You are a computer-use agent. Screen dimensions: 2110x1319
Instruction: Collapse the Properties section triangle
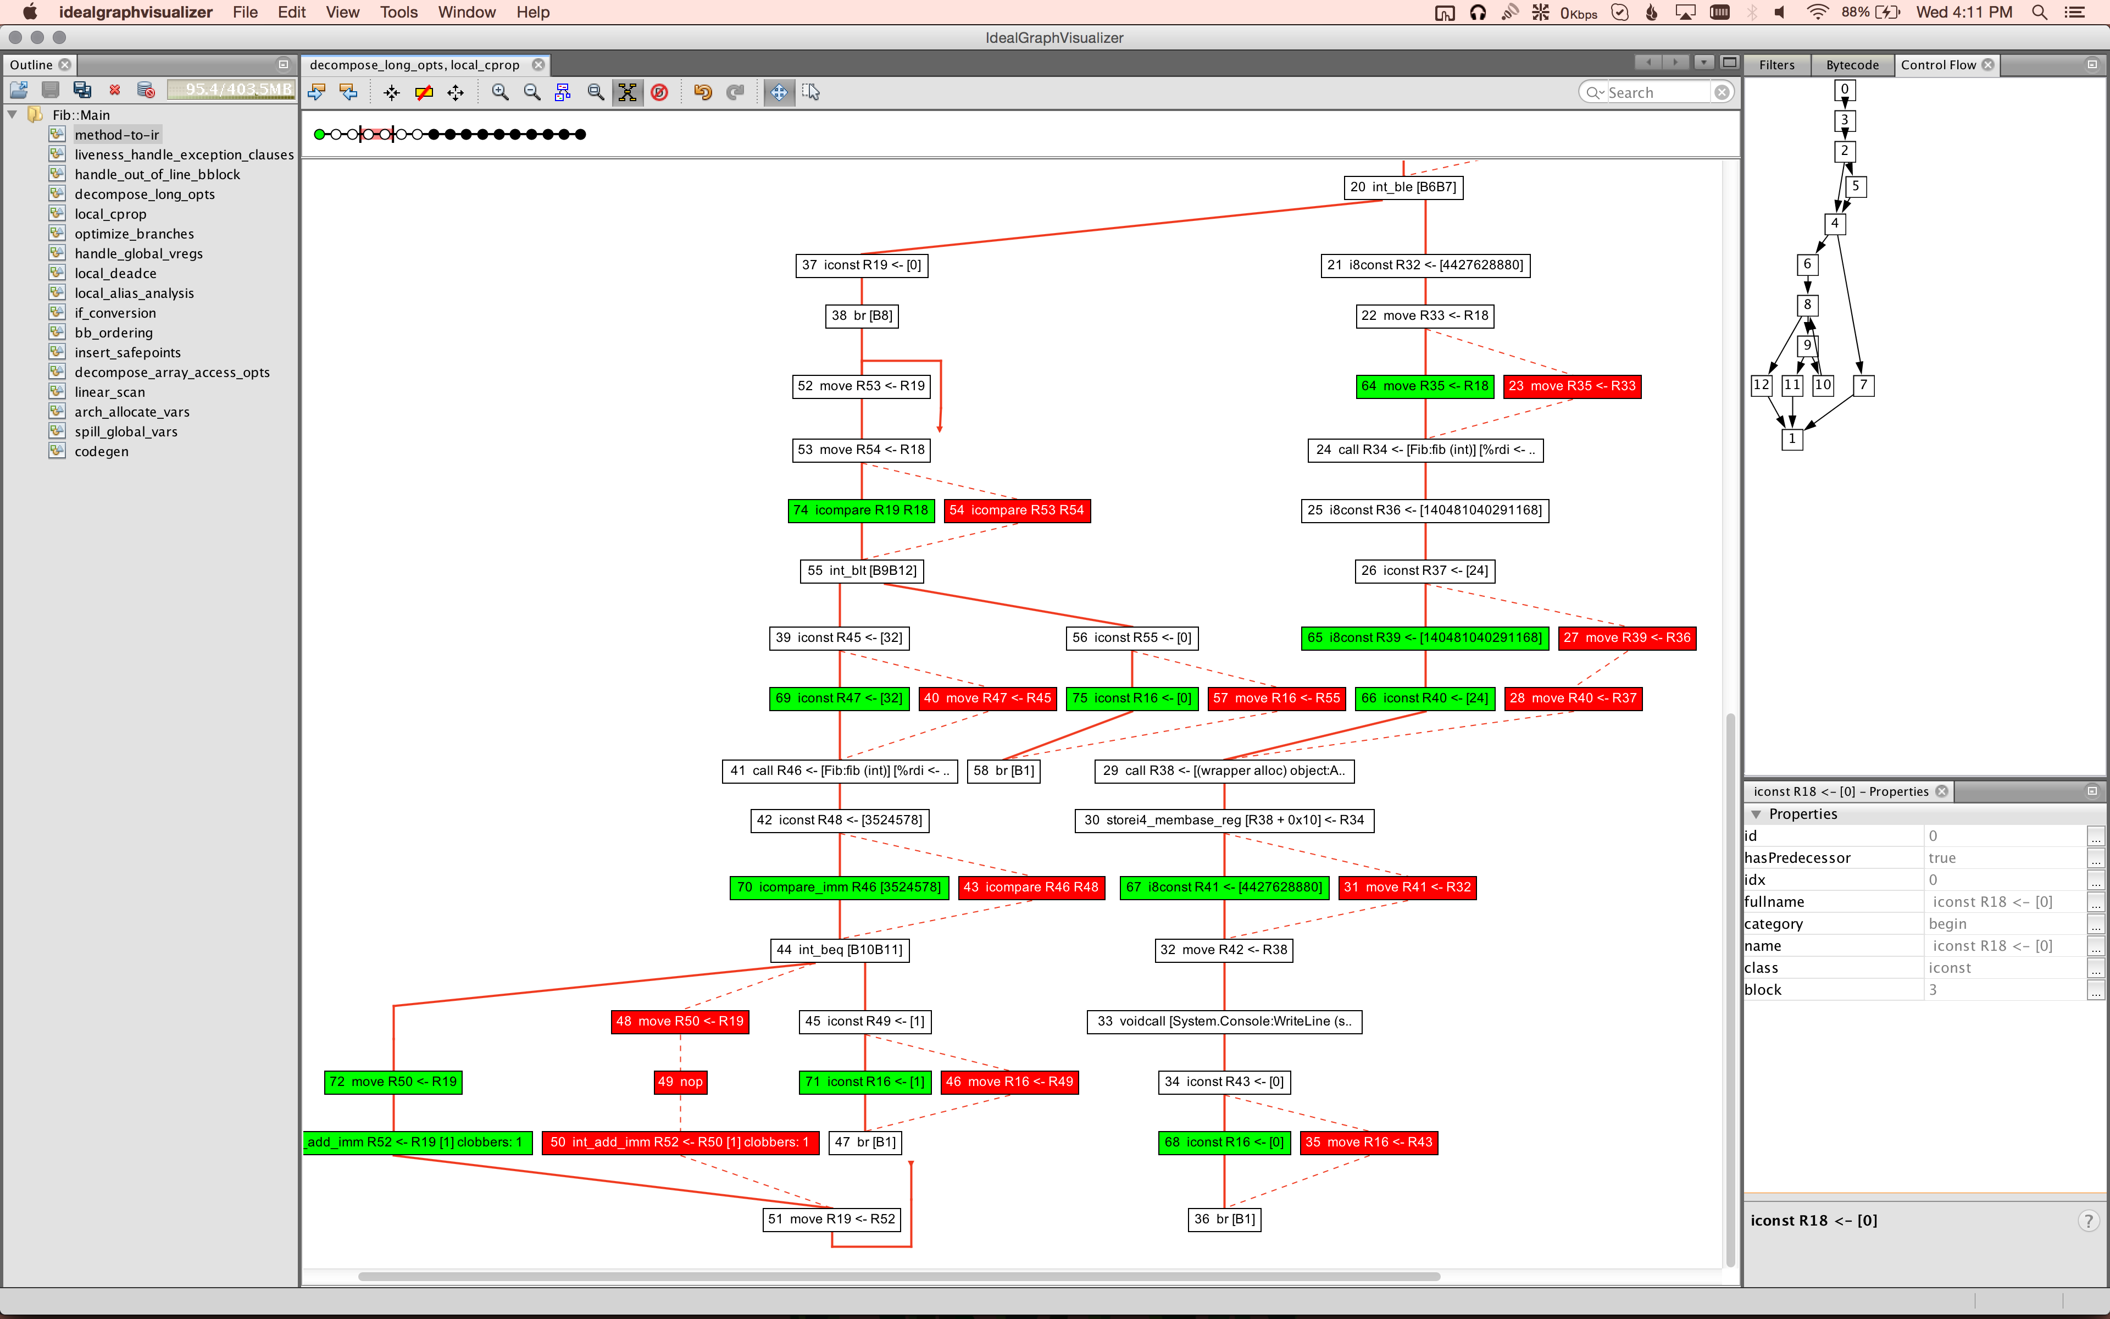coord(1756,814)
